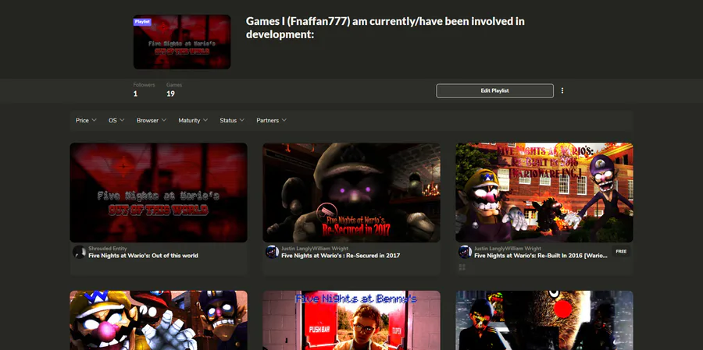Open the Partners filter dropdown
Viewport: 703px width, 350px height.
pyautogui.click(x=271, y=120)
